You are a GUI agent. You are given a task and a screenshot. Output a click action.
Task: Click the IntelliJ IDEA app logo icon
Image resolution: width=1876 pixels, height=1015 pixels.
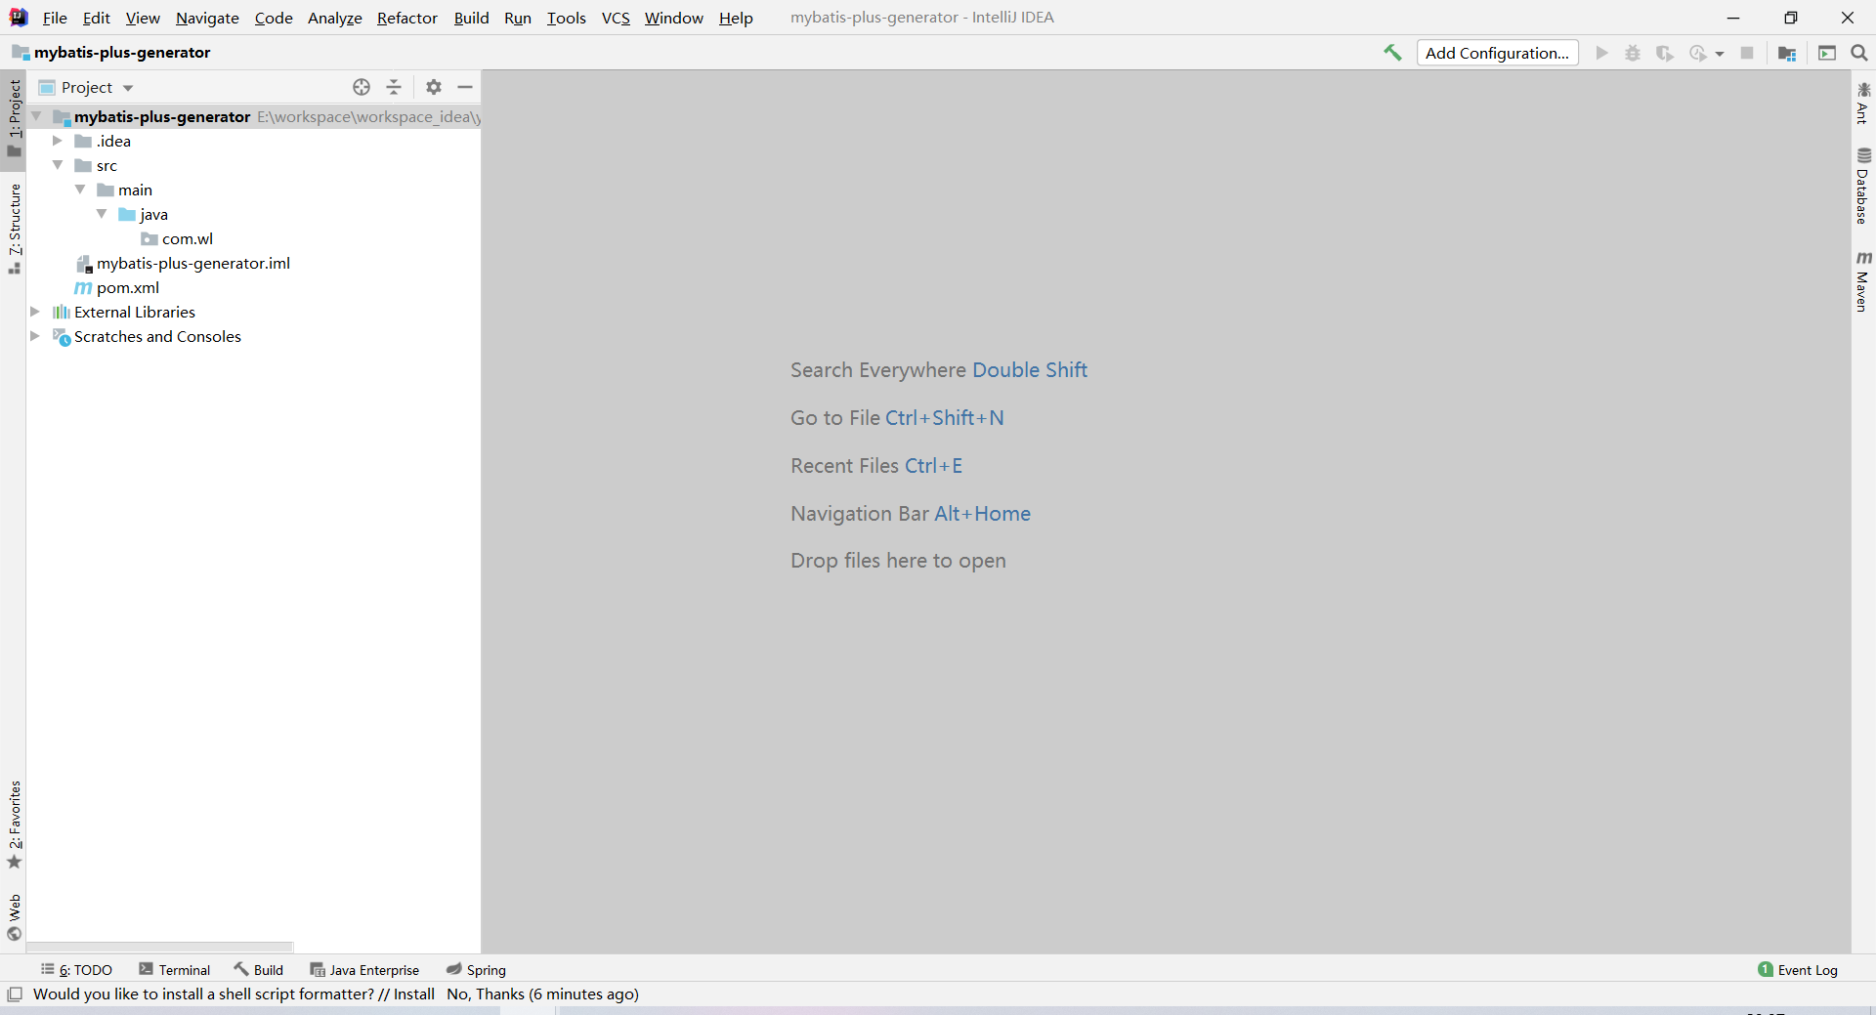coord(19,18)
